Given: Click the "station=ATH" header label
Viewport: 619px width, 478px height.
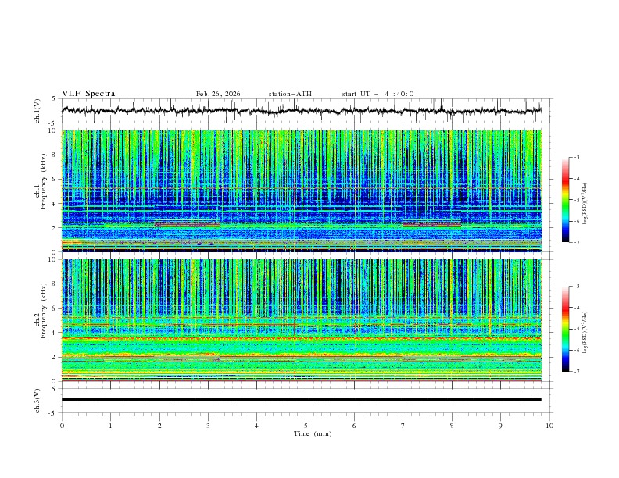Looking at the screenshot, I should pos(290,94).
